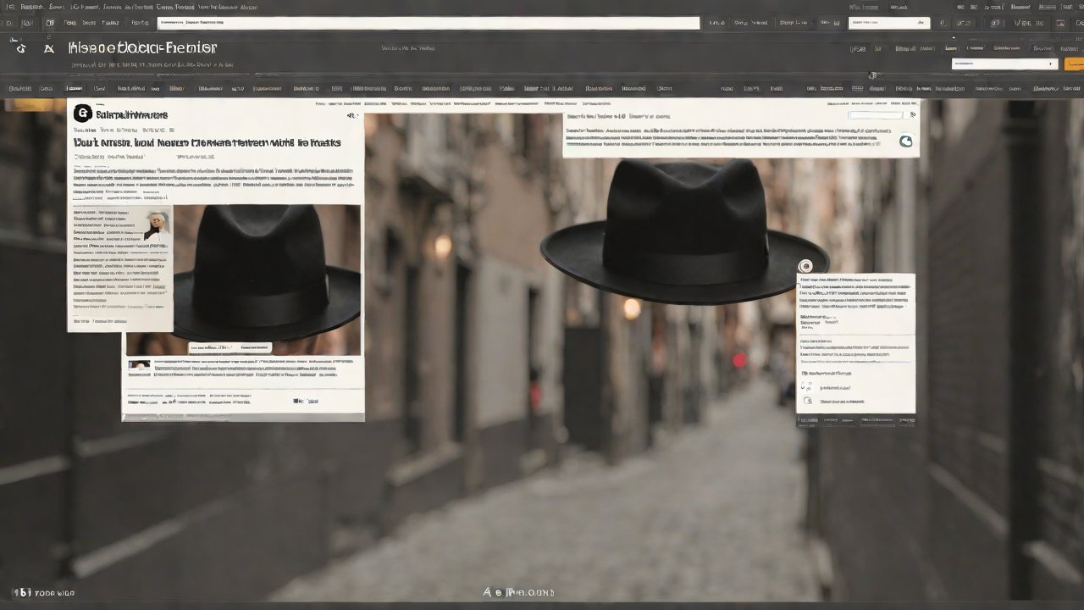Click the G icon beside the page title
Viewport: 1084px width, 610px height.
click(20, 48)
